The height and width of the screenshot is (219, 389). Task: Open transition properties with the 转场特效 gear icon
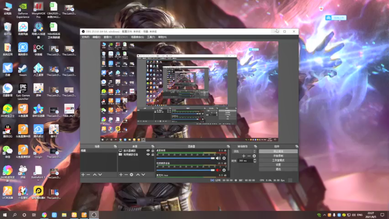point(254,156)
